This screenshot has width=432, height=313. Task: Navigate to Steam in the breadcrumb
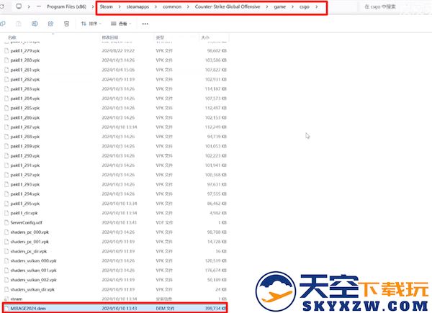107,6
